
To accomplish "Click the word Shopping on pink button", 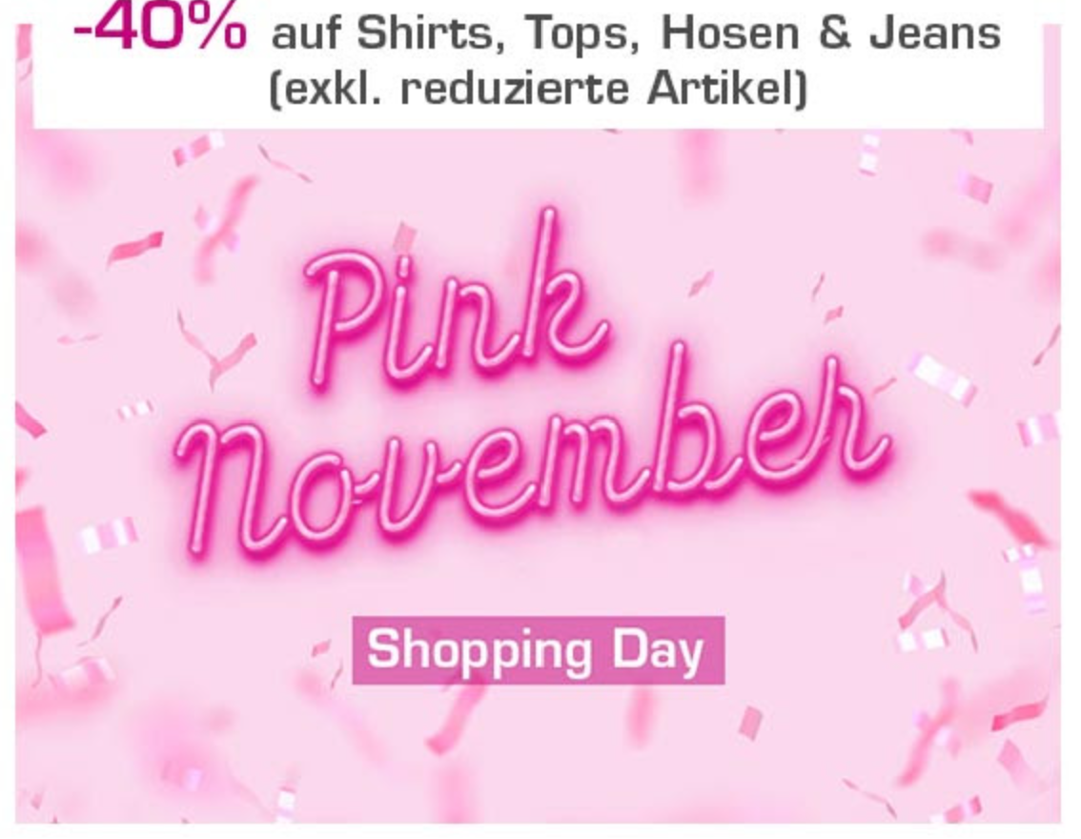I will [479, 651].
